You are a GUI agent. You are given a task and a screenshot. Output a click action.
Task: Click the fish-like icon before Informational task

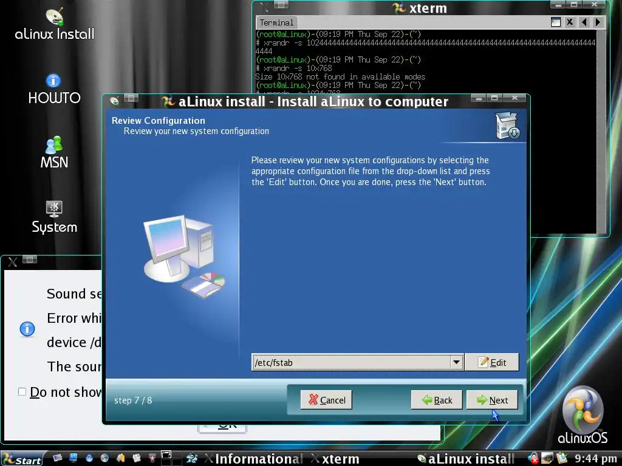(x=192, y=459)
